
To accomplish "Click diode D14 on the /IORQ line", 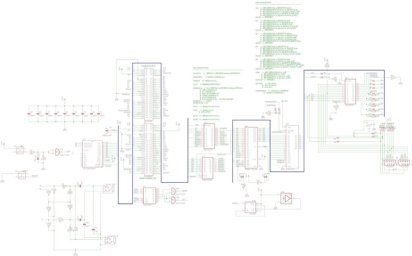I will [x=322, y=77].
